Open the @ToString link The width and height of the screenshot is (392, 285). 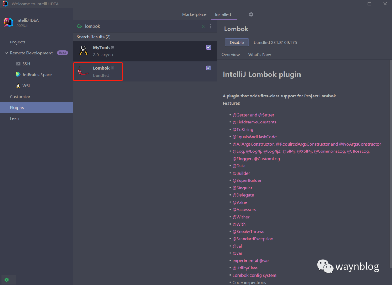coord(243,130)
